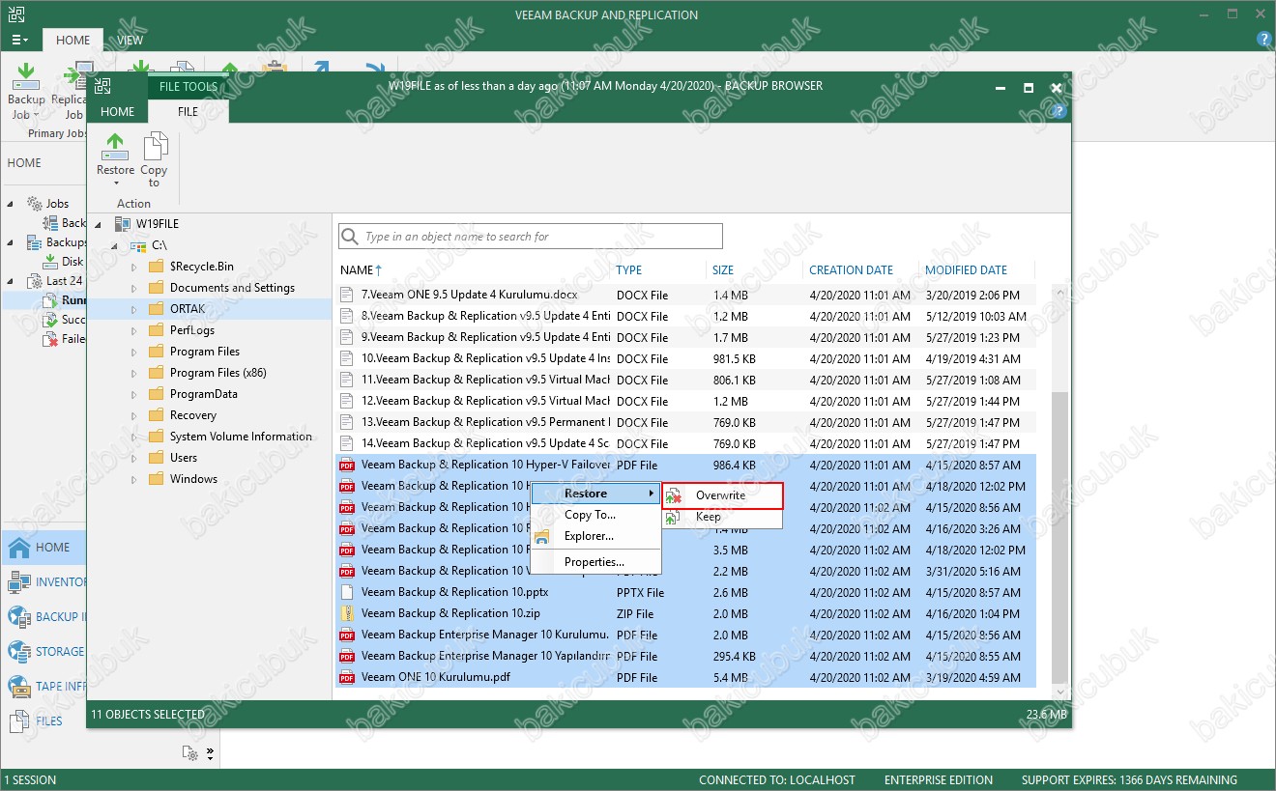Image resolution: width=1276 pixels, height=791 pixels.
Task: Select Veeam Backup Enterprise Manager 10 Kurulumu file
Action: click(x=686, y=636)
